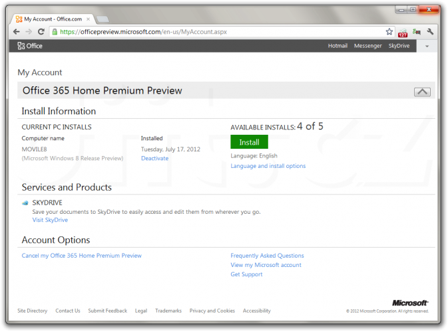Image resolution: width=448 pixels, height=332 pixels.
Task: Open Hotmail from the header
Action: 337,46
